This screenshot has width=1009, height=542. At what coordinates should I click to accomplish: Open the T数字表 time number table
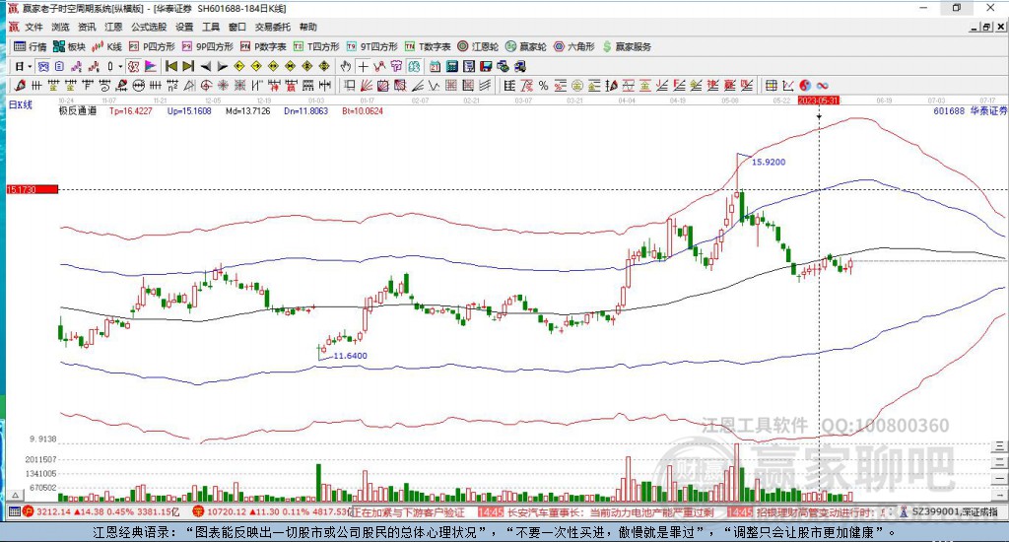428,46
